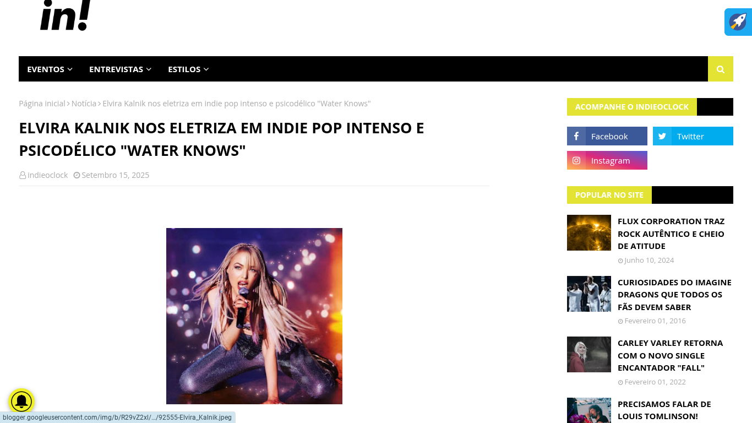Open the Twitter social link
Image resolution: width=752 pixels, height=423 pixels.
693,136
